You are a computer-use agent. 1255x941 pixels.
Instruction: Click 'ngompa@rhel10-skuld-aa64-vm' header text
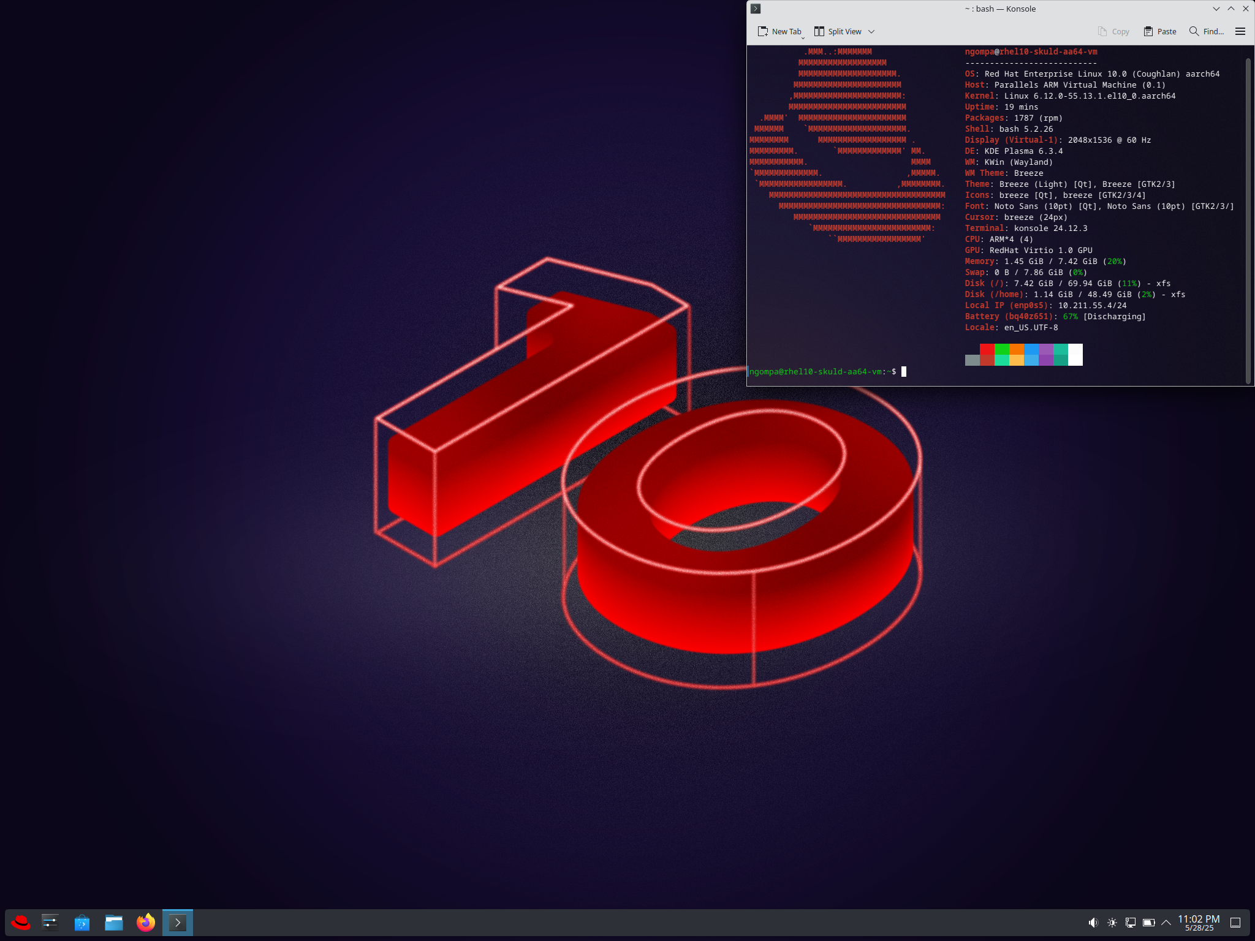pyautogui.click(x=1031, y=52)
